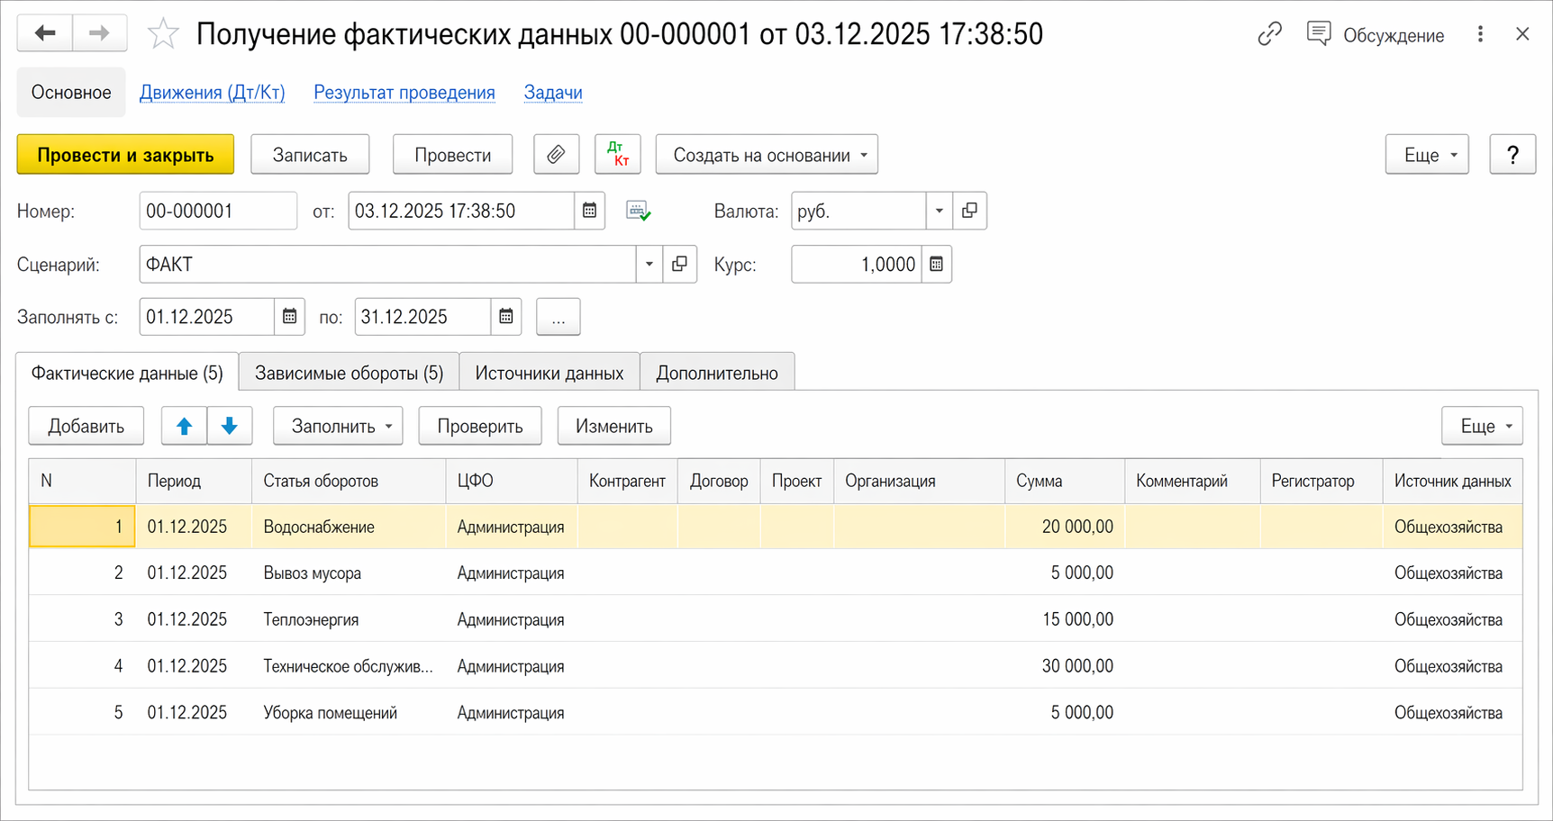Focus the Номер input field
This screenshot has height=821, width=1553.
[218, 211]
